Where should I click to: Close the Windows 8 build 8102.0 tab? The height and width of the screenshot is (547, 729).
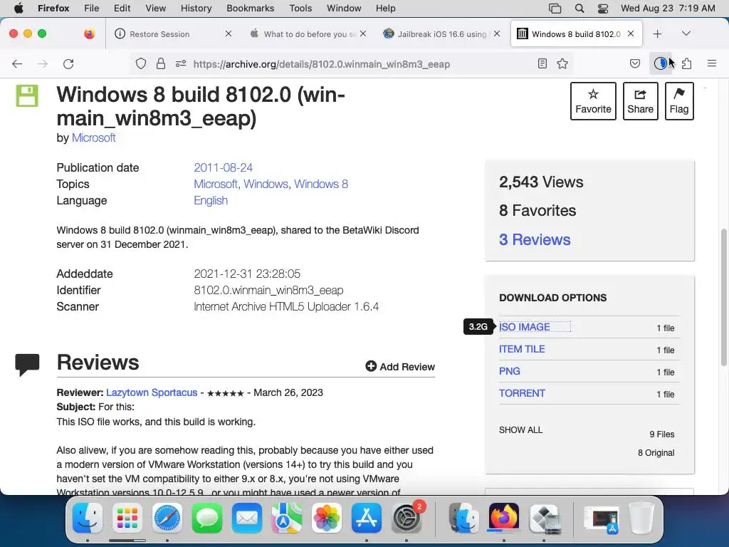pyautogui.click(x=631, y=33)
